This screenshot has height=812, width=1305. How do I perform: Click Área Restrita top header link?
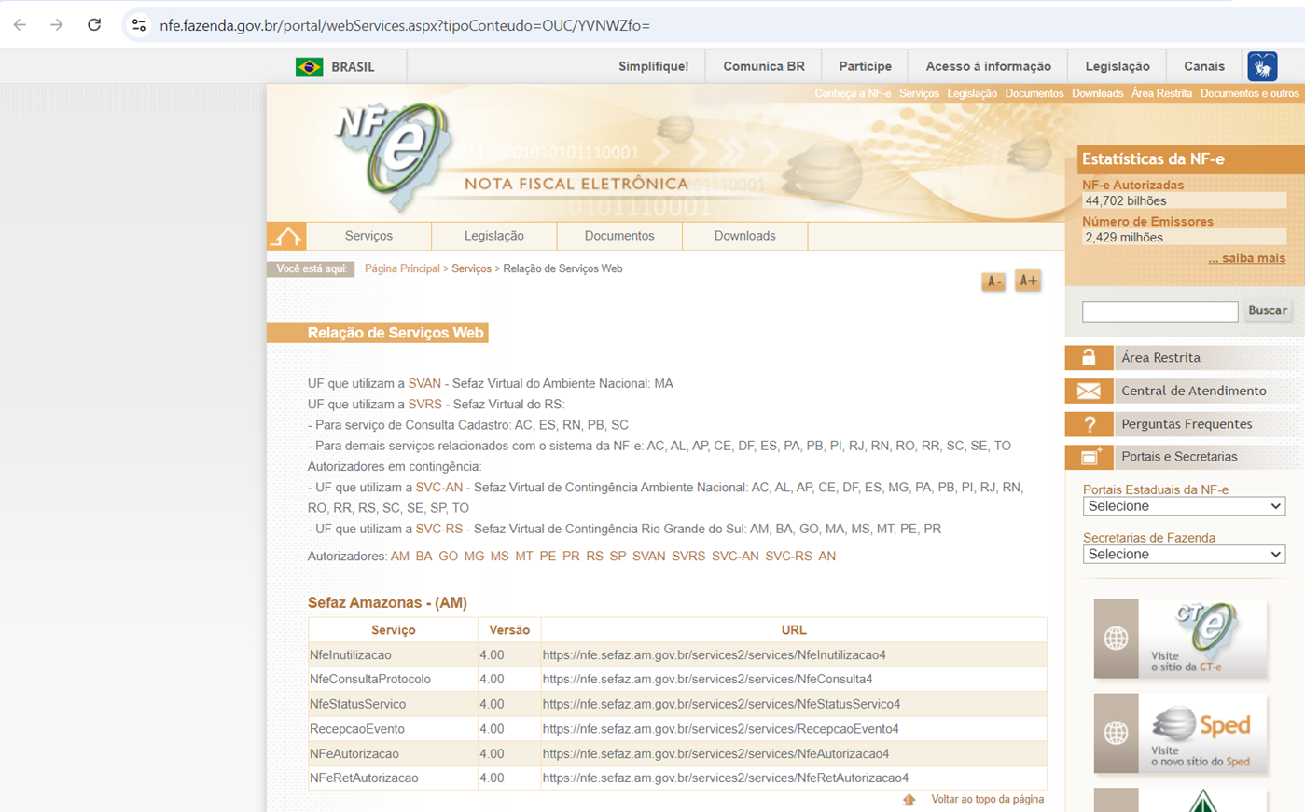point(1161,93)
